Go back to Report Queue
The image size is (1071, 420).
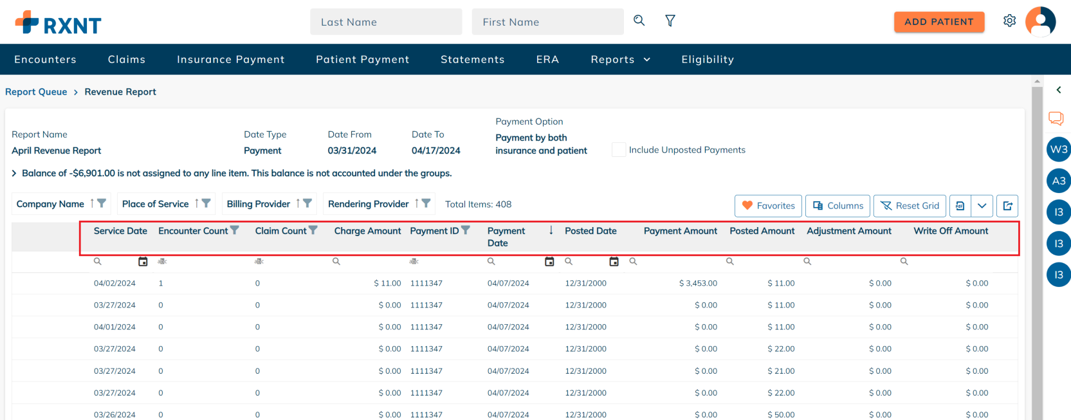tap(36, 91)
